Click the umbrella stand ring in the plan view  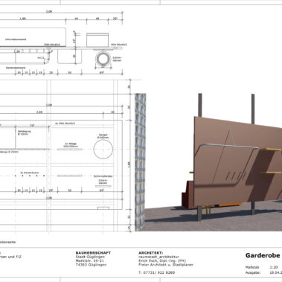pyautogui.click(x=103, y=59)
